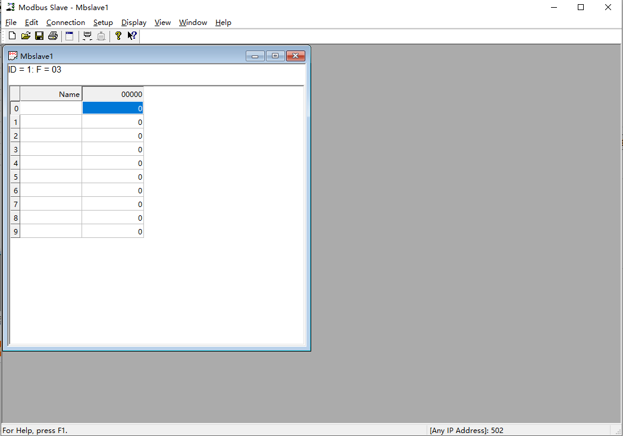The height and width of the screenshot is (436, 623).
Task: Select the value cell in row 4
Action: coord(113,163)
